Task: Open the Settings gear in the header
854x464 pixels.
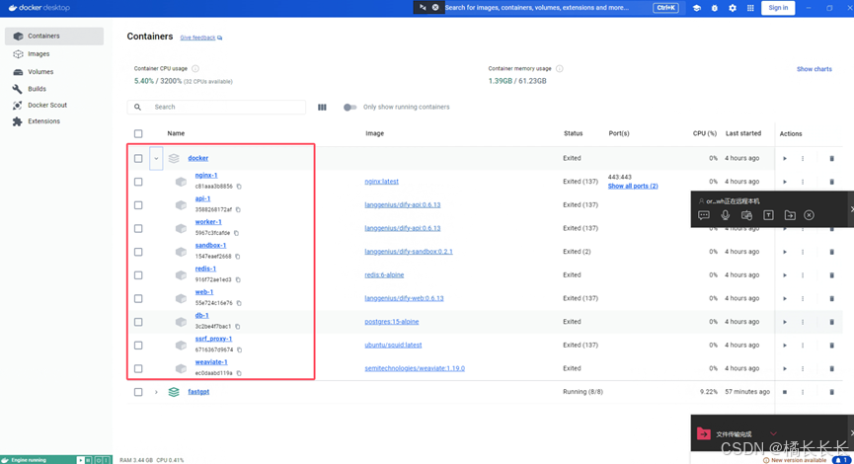Action: [733, 8]
